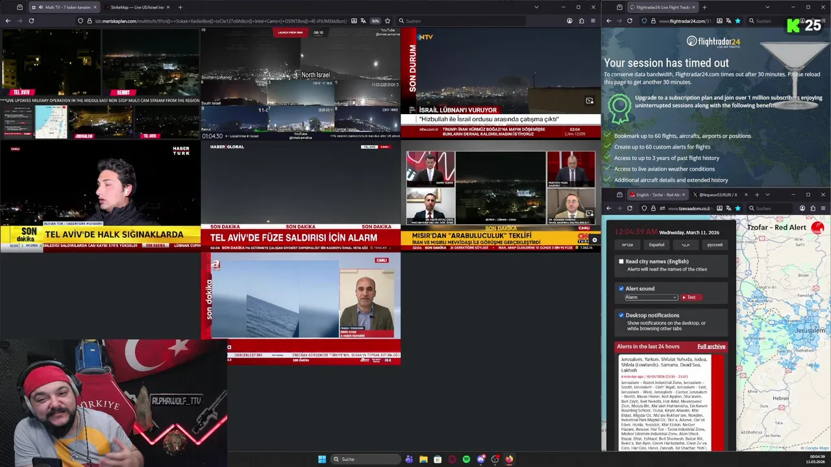Select the Multi TV tab
Viewport: 831px width, 467px height.
[64, 7]
